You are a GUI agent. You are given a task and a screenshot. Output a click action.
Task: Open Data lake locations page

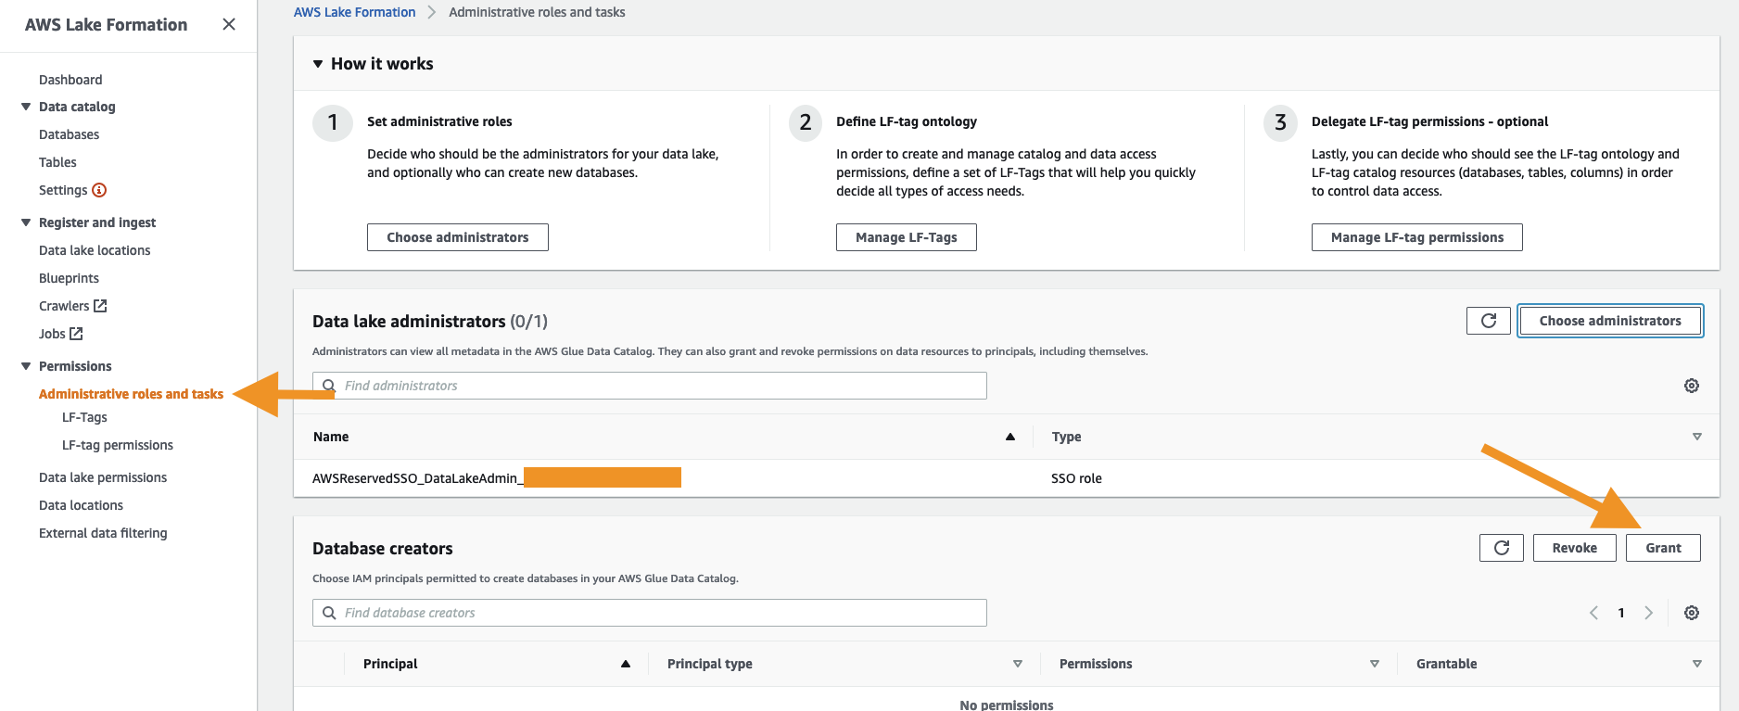[x=95, y=250]
